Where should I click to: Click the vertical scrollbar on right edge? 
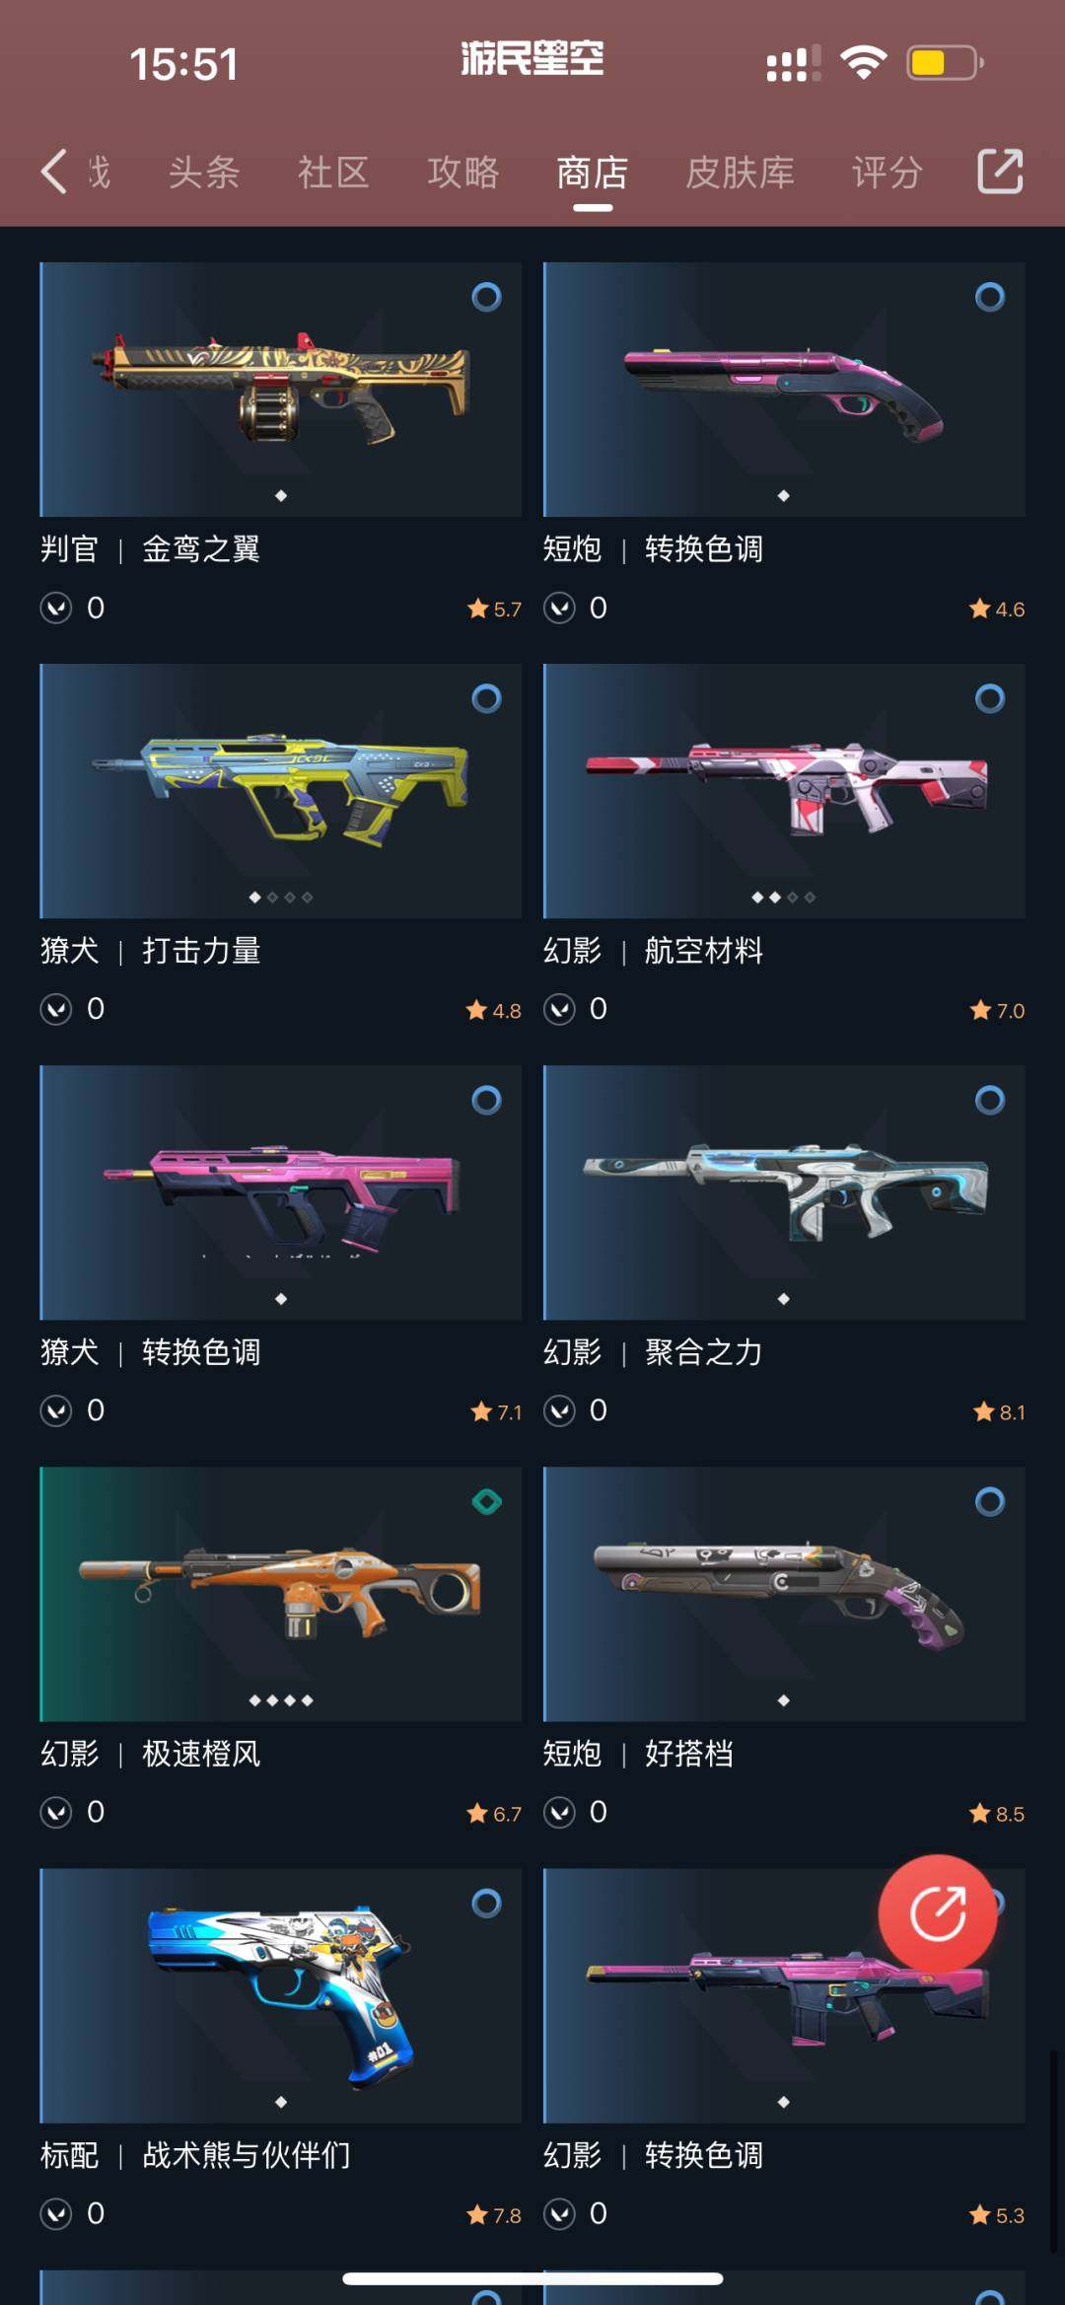tap(1052, 2152)
